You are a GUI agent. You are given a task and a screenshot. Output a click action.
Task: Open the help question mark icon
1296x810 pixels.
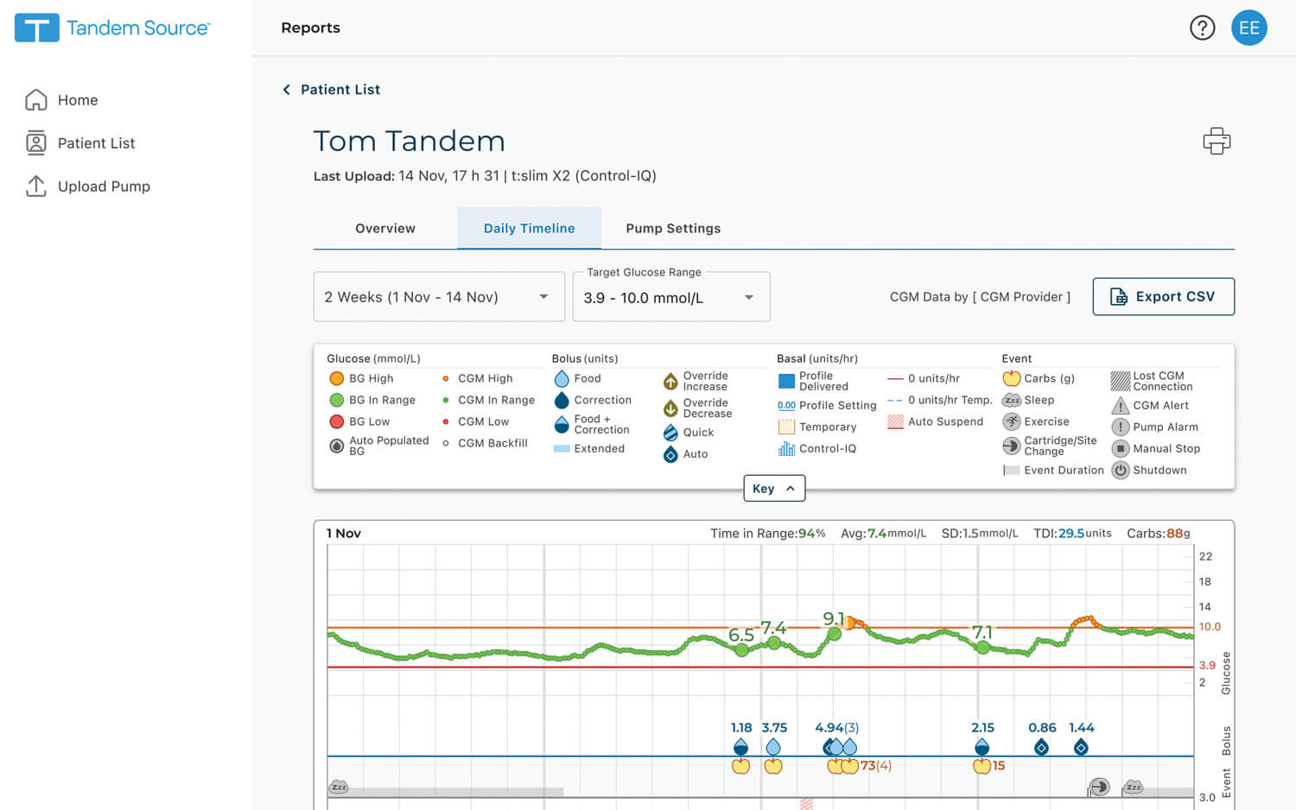coord(1202,28)
